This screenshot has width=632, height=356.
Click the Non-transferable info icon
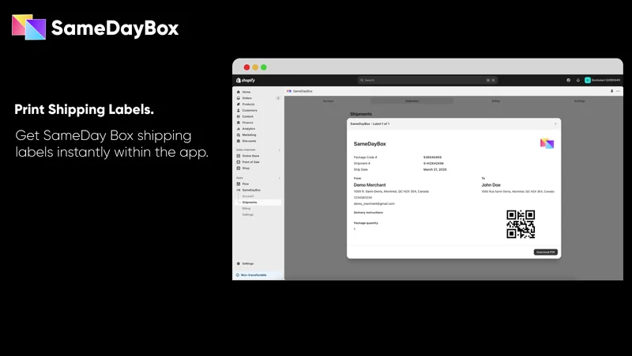coord(238,275)
